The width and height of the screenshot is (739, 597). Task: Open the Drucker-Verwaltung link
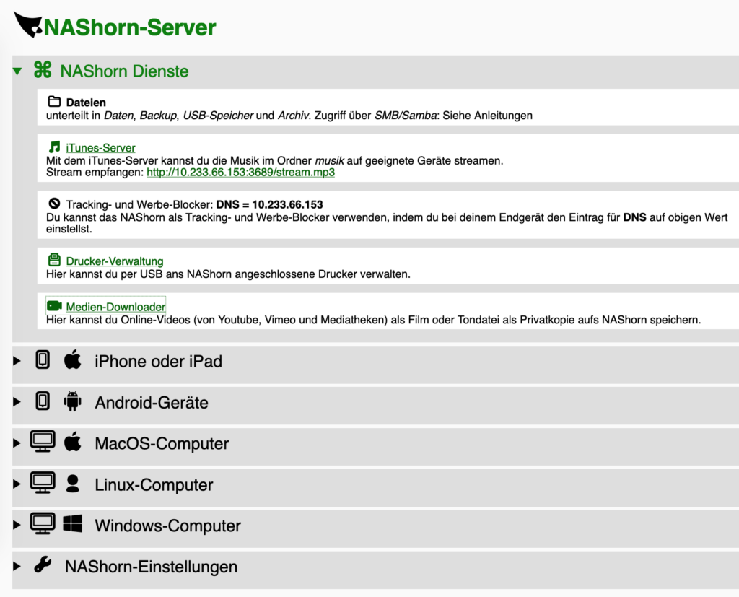(x=115, y=261)
